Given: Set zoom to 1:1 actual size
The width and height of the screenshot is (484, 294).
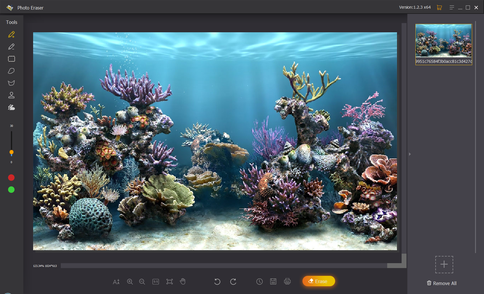Looking at the screenshot, I should (x=156, y=282).
